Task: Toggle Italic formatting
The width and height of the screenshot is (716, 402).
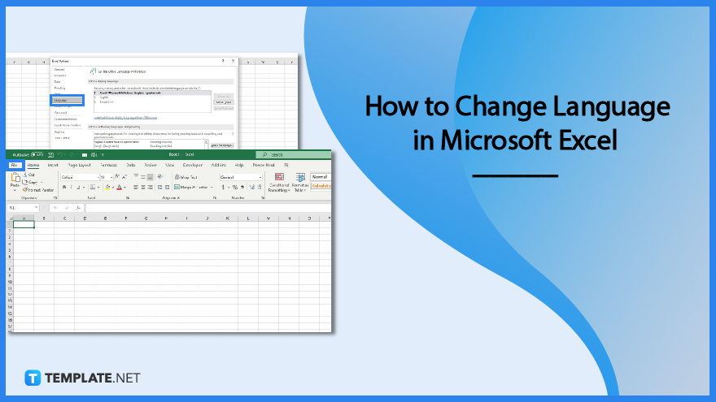Action: click(72, 187)
